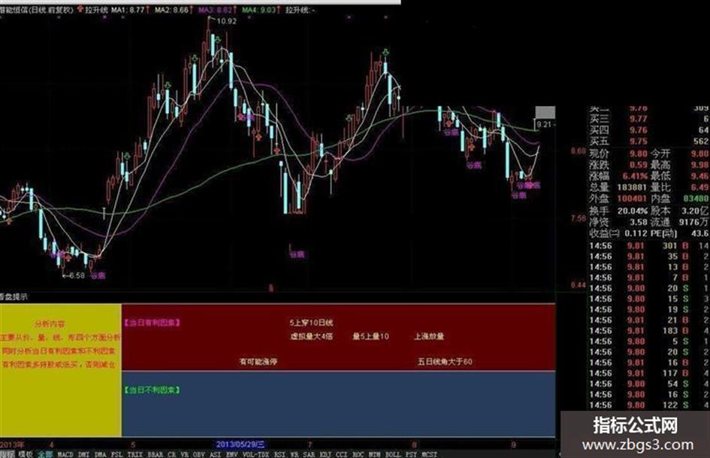The height and width of the screenshot is (458, 710).
Task: Click the 量5上量10 signal text
Action: click(370, 336)
